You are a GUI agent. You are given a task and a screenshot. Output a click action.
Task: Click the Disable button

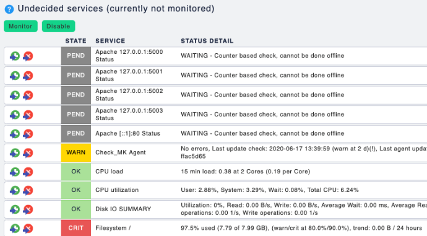coord(58,26)
